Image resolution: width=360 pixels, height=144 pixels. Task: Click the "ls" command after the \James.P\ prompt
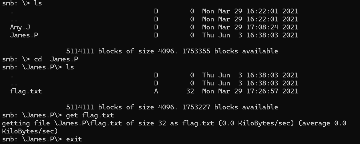click(70, 67)
